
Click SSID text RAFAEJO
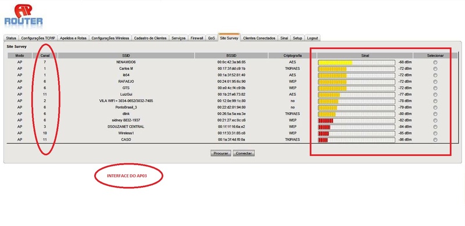pyautogui.click(x=126, y=81)
